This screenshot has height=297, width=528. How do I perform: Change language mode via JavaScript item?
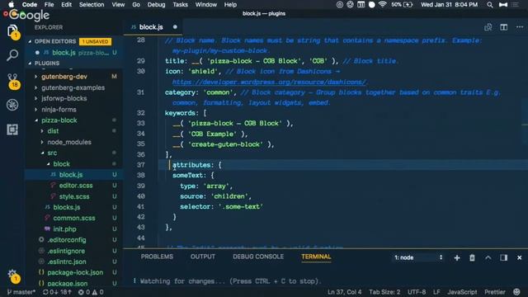462,292
